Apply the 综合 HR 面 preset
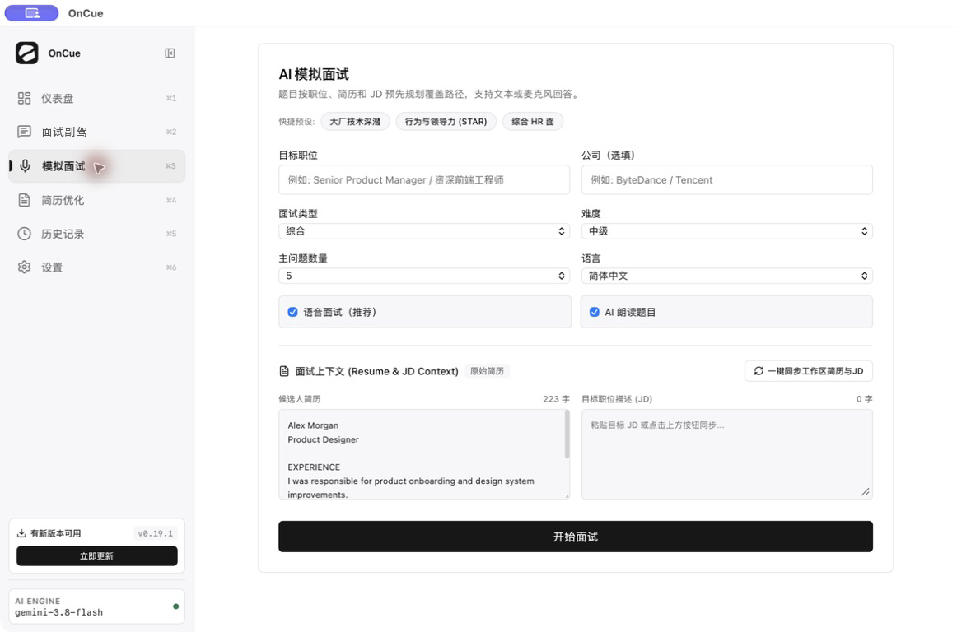This screenshot has width=957, height=632. [x=533, y=122]
